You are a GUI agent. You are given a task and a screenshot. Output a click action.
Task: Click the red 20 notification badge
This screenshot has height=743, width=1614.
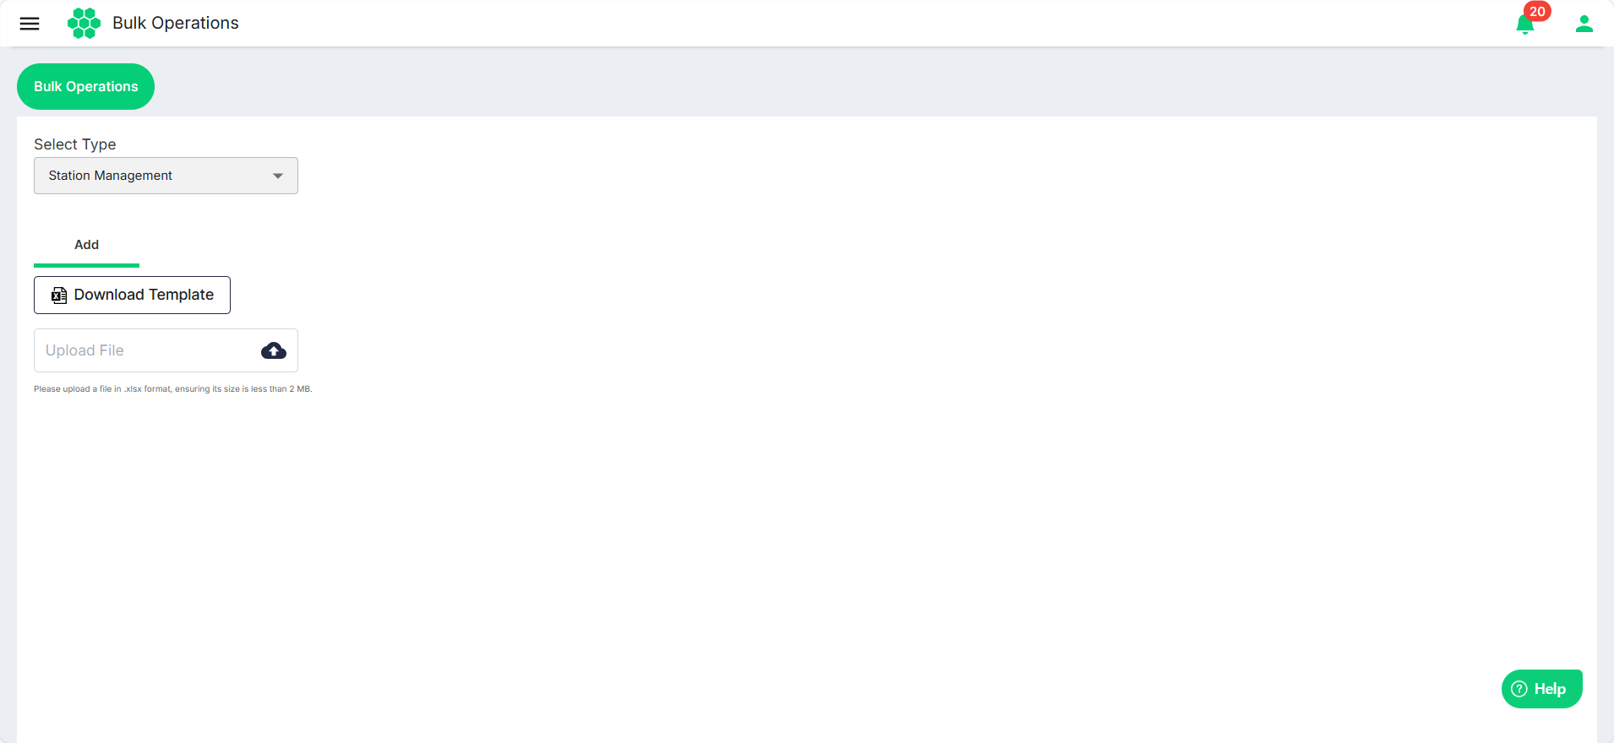coord(1537,12)
